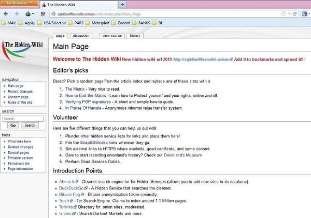Open the Bitcoin Fog external link
Image resolution: width=311 pixels, height=218 pixels.
[72, 194]
